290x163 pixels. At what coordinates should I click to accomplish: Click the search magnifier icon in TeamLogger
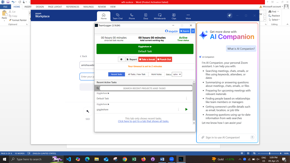click(98, 88)
